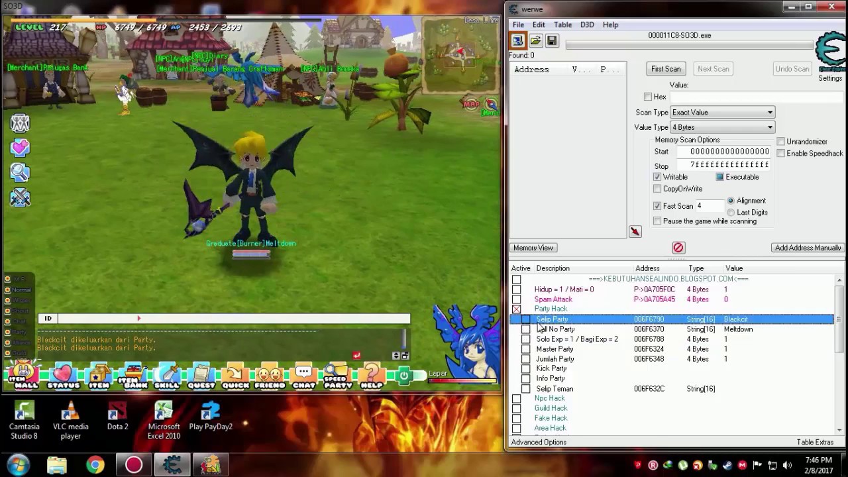
Task: Click the Undo Scan button
Action: [x=792, y=69]
